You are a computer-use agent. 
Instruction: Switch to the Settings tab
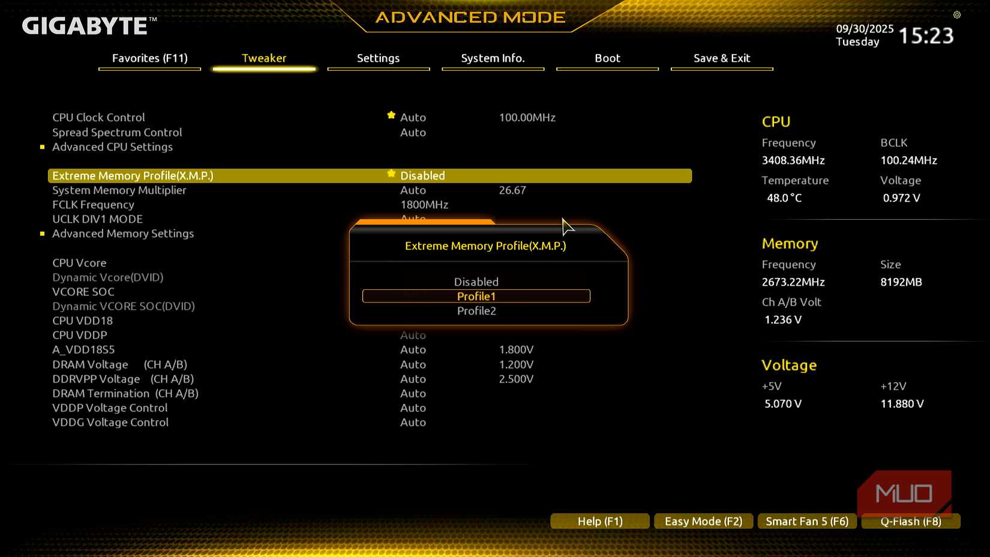tap(378, 58)
